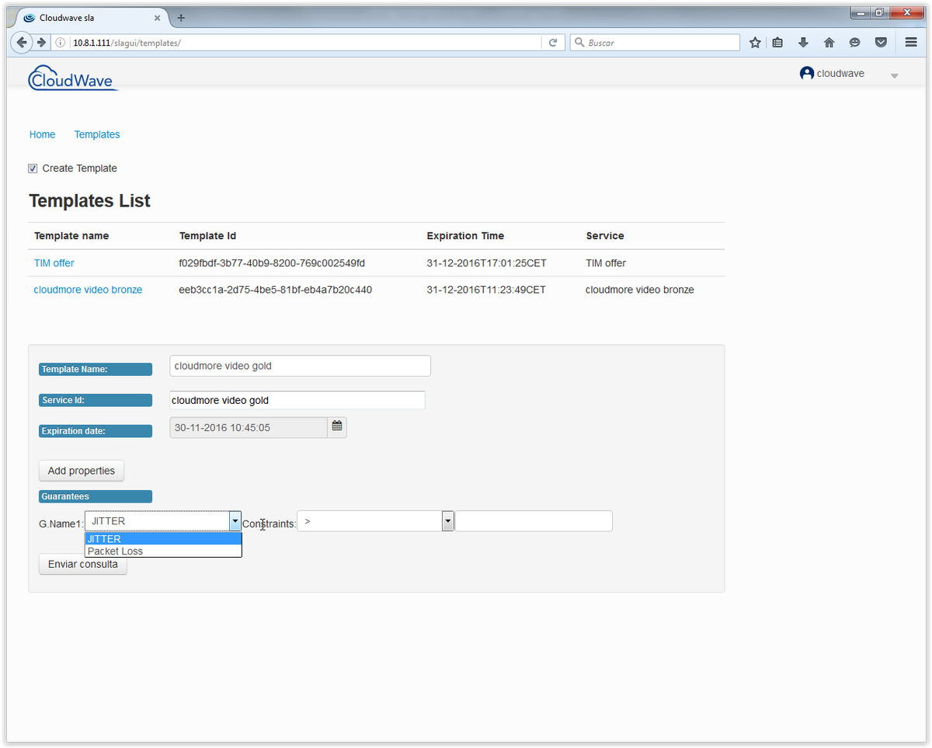Click the Service Id input field

(297, 401)
